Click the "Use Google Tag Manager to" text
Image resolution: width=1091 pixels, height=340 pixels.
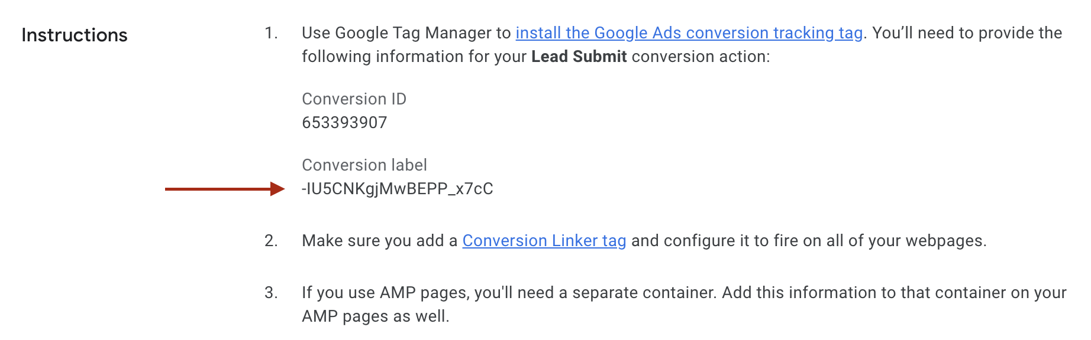click(406, 33)
